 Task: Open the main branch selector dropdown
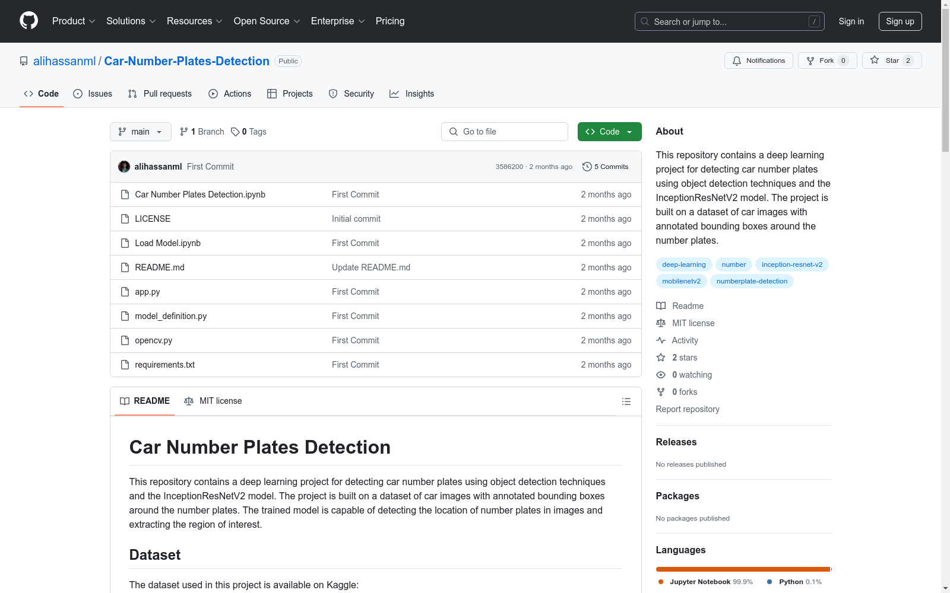tap(141, 132)
